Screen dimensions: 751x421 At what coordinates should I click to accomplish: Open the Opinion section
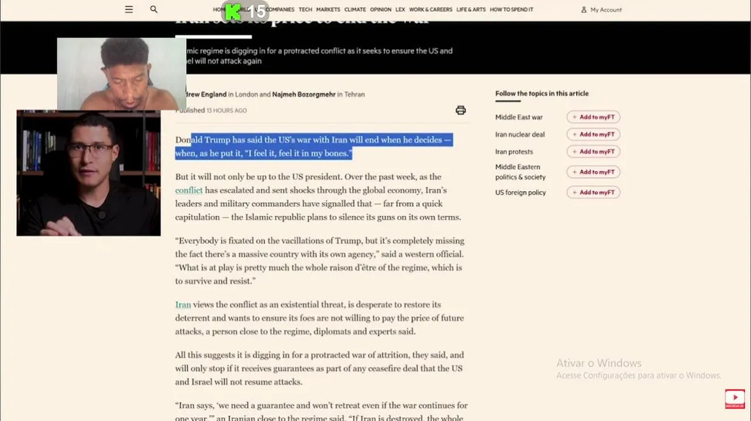[381, 9]
